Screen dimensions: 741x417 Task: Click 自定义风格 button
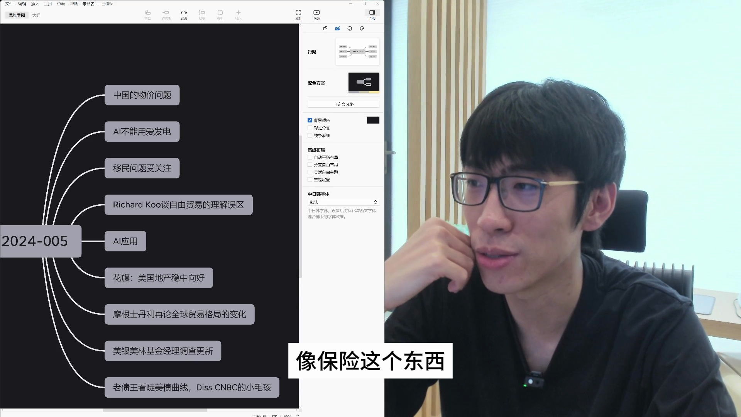(343, 104)
